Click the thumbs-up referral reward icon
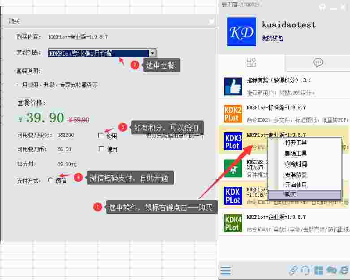The height and width of the screenshot is (280, 350). (233, 86)
